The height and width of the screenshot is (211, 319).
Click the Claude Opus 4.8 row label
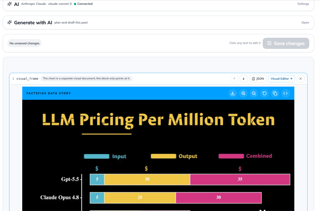[59, 197]
